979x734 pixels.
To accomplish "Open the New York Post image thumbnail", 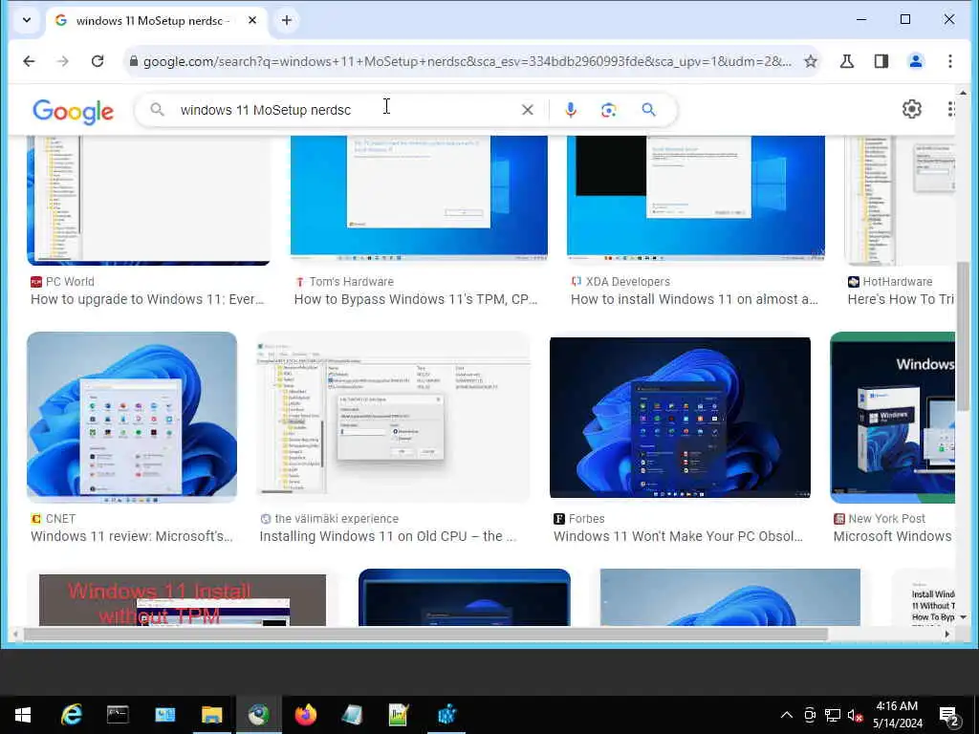I will click(892, 417).
